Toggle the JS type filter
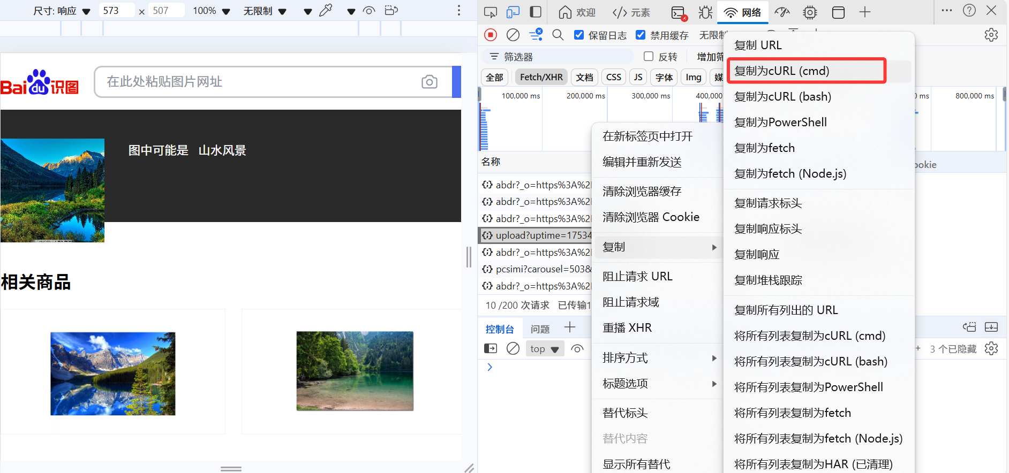1009x473 pixels. (x=638, y=77)
